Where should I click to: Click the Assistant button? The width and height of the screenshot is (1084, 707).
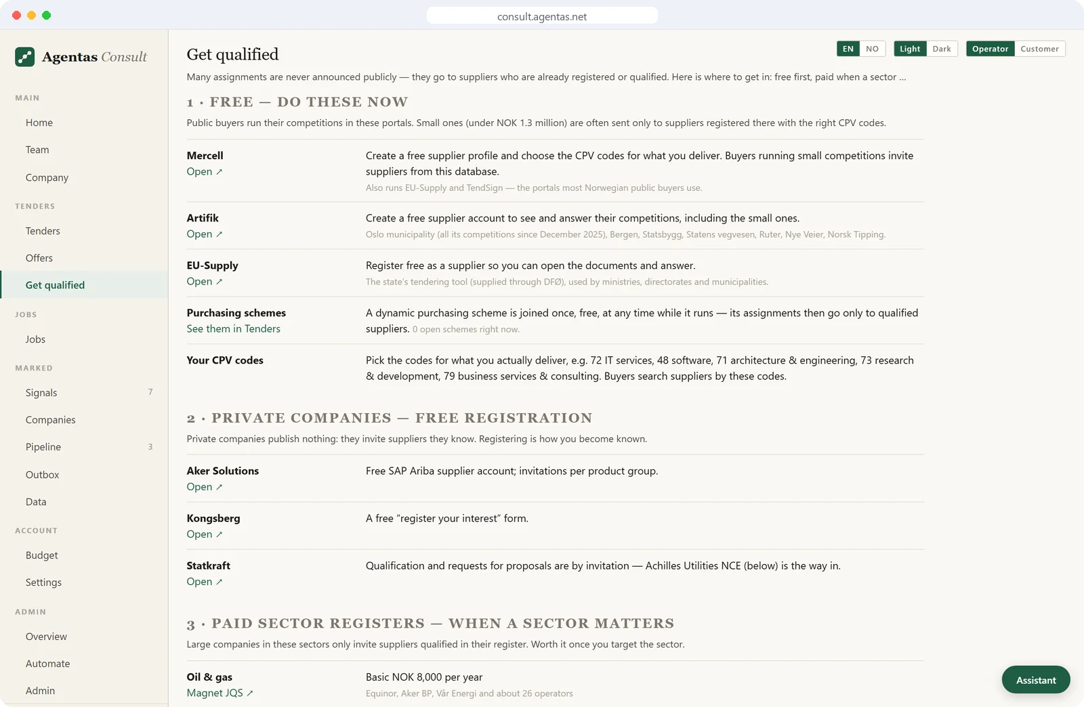click(x=1036, y=680)
